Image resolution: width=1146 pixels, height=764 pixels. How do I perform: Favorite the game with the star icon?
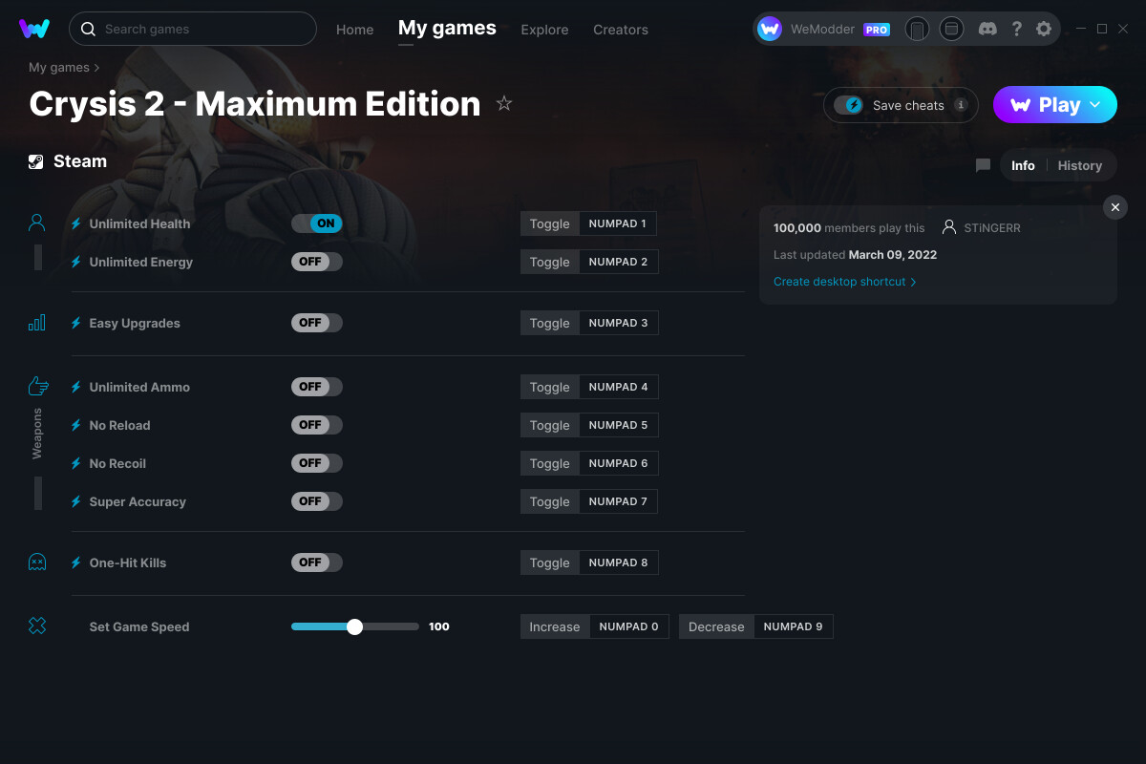tap(504, 103)
